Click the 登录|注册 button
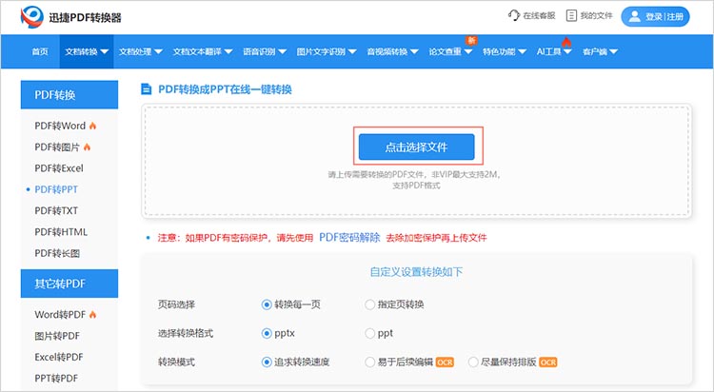 tap(655, 16)
